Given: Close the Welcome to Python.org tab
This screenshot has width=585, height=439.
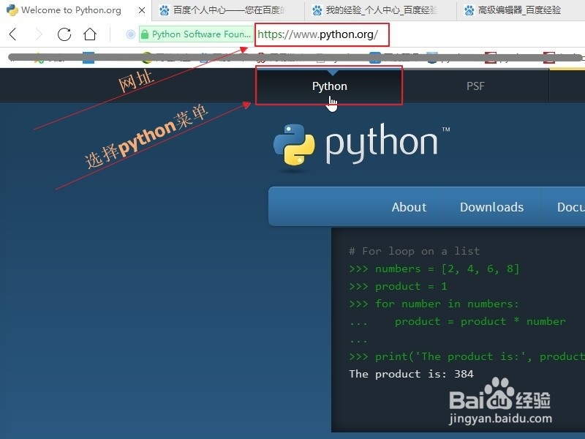Looking at the screenshot, I should point(141,10).
